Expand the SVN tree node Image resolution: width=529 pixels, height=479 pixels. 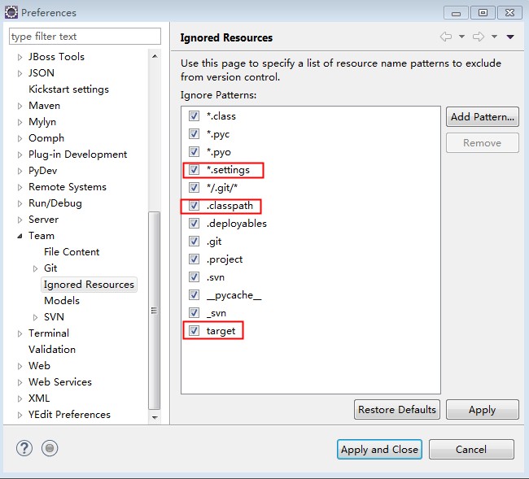[x=35, y=317]
